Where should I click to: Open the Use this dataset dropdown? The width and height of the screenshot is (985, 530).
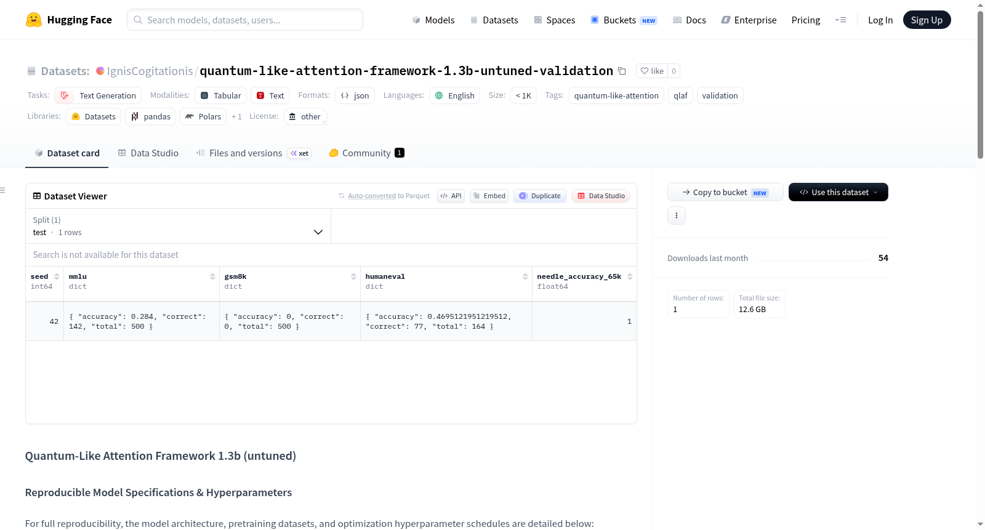pyautogui.click(x=838, y=192)
